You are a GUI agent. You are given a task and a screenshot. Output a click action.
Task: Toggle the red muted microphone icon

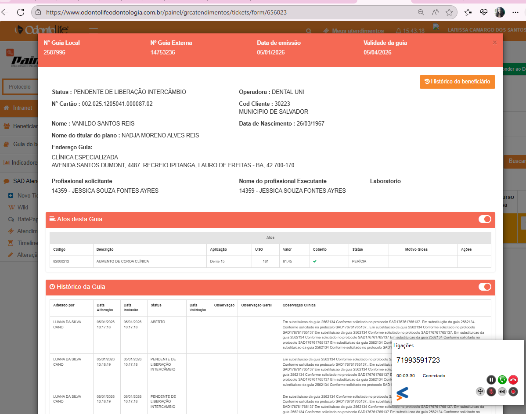pos(491,392)
